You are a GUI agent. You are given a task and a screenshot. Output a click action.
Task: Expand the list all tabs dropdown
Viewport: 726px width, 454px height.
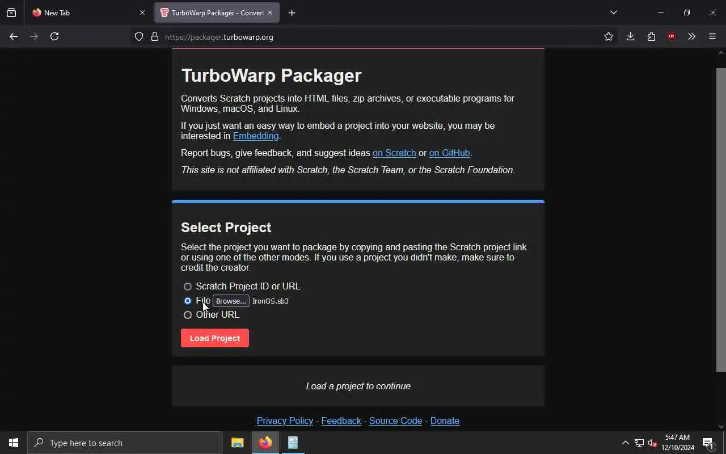coord(614,12)
